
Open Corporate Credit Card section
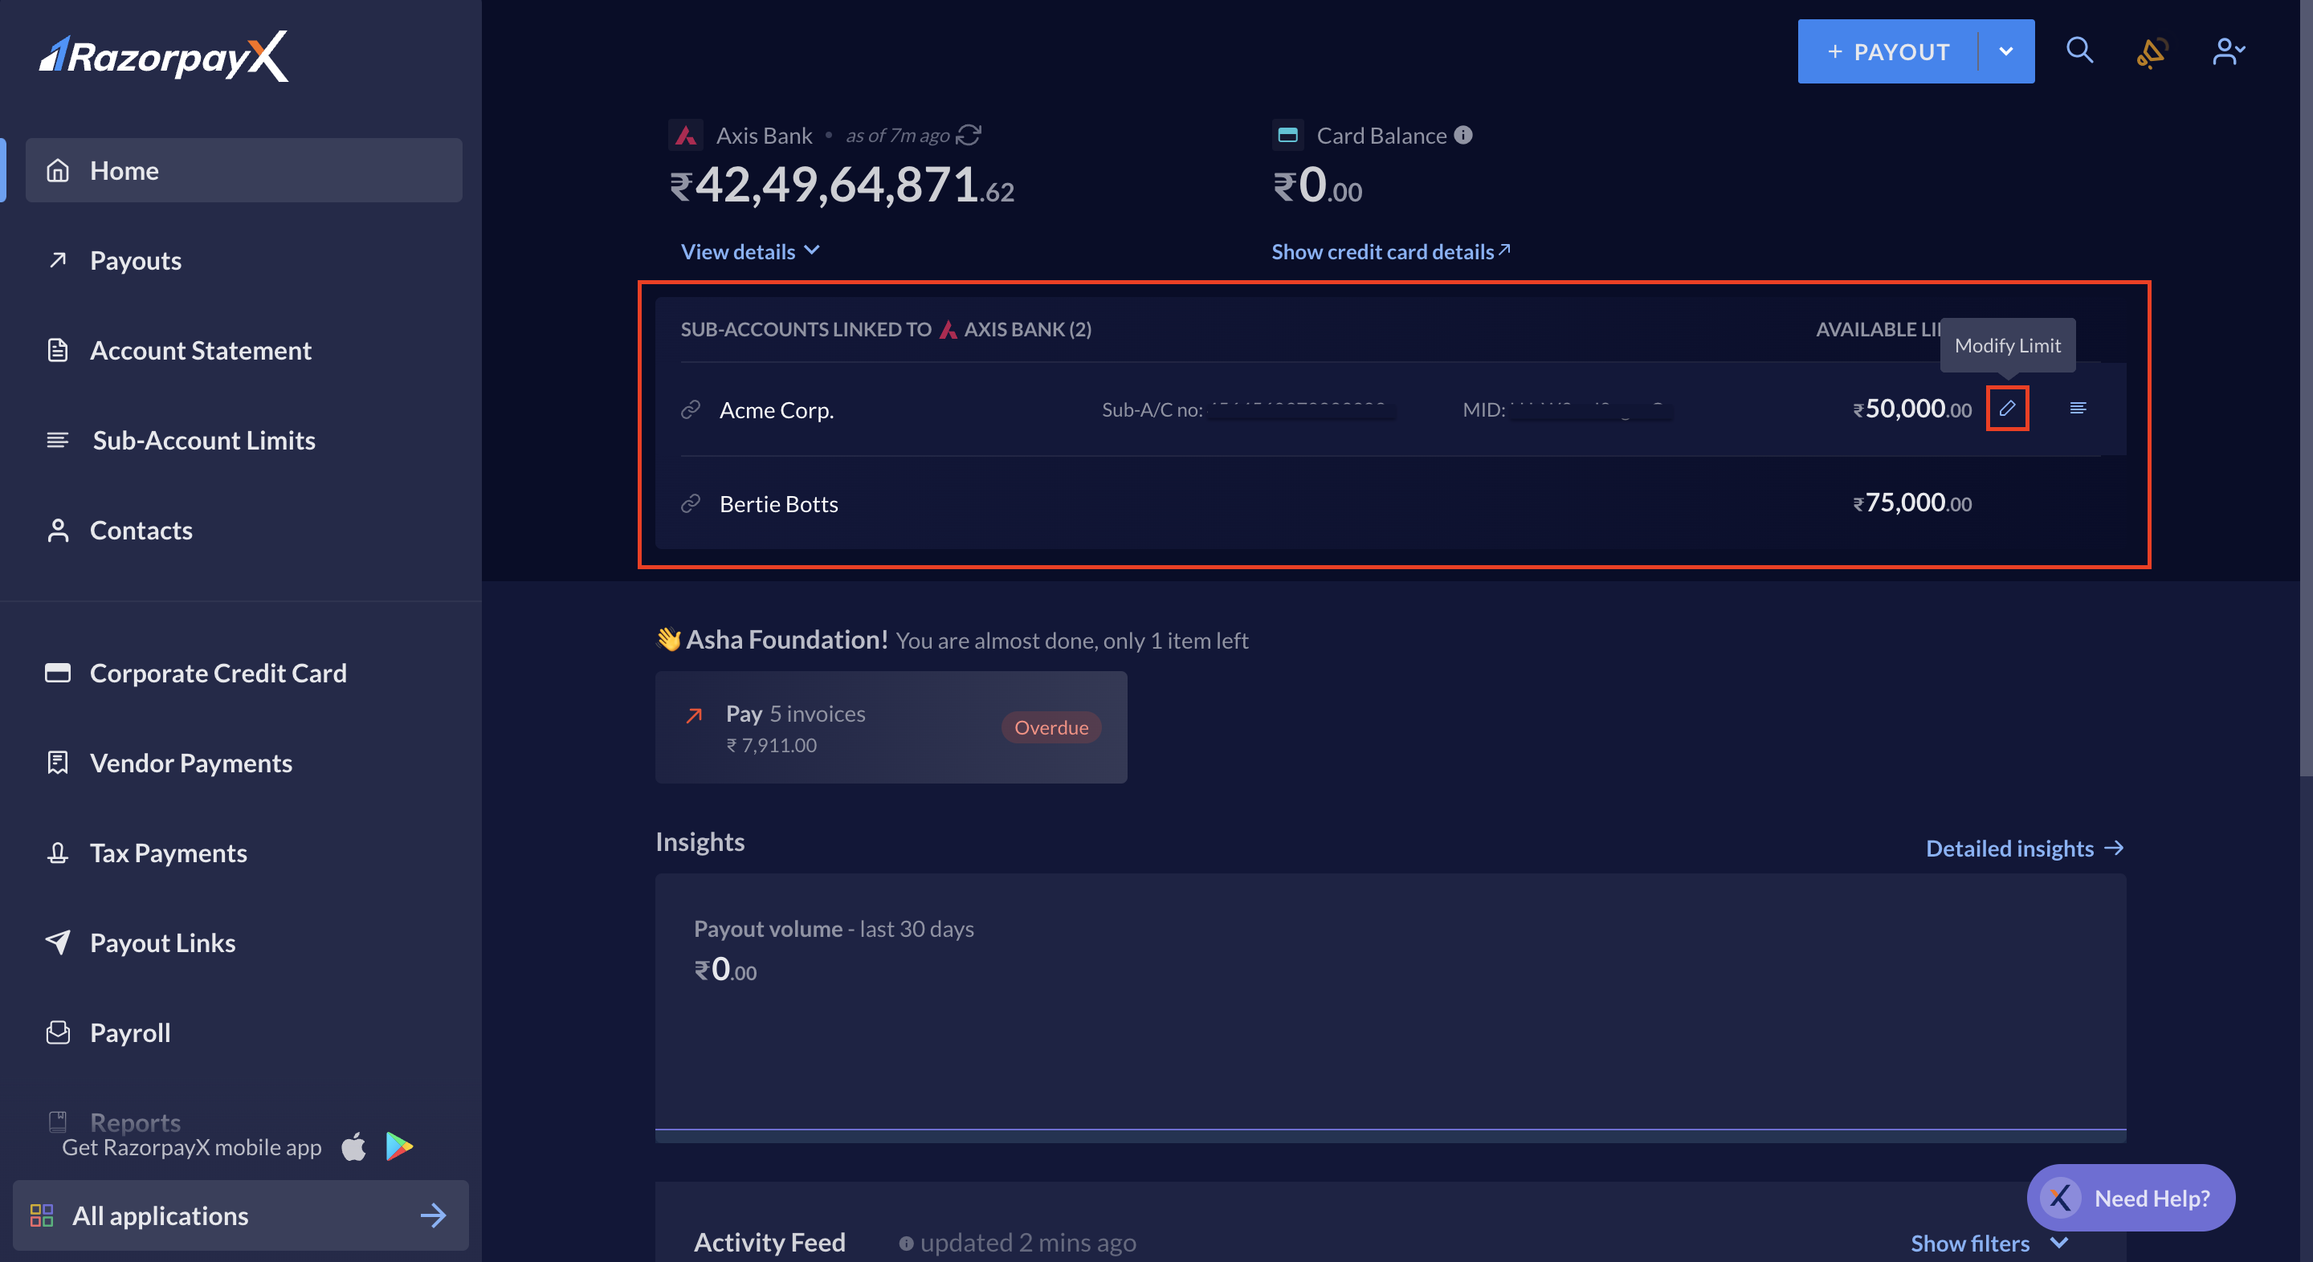(x=218, y=674)
